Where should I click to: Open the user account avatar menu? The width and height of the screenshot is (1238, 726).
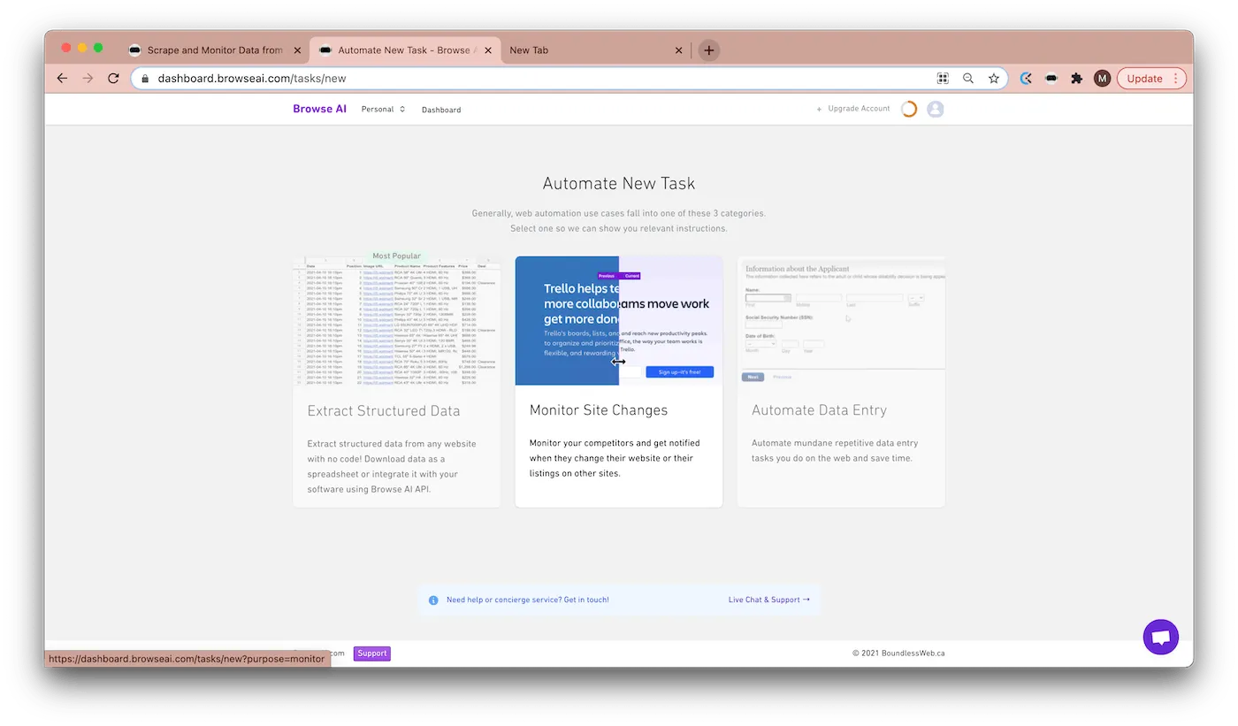point(936,110)
